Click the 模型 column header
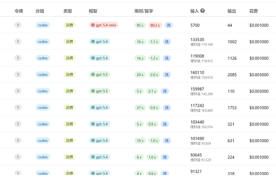276x181 pixels. point(93,11)
